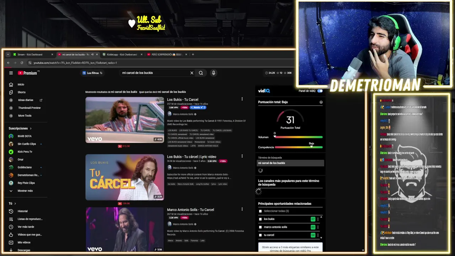Click the vidIQ logo in the panel
The width and height of the screenshot is (455, 256).
[x=264, y=91]
